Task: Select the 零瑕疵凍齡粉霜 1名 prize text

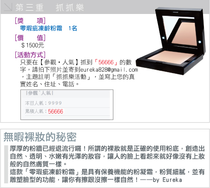Action: [48, 28]
